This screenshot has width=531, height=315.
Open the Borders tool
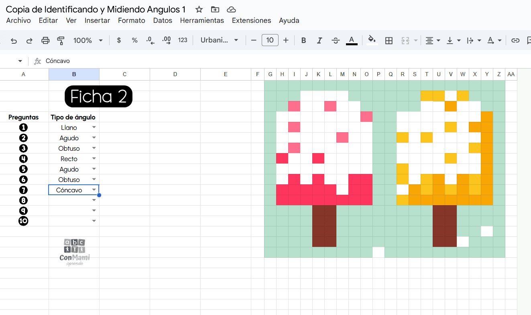tap(389, 40)
